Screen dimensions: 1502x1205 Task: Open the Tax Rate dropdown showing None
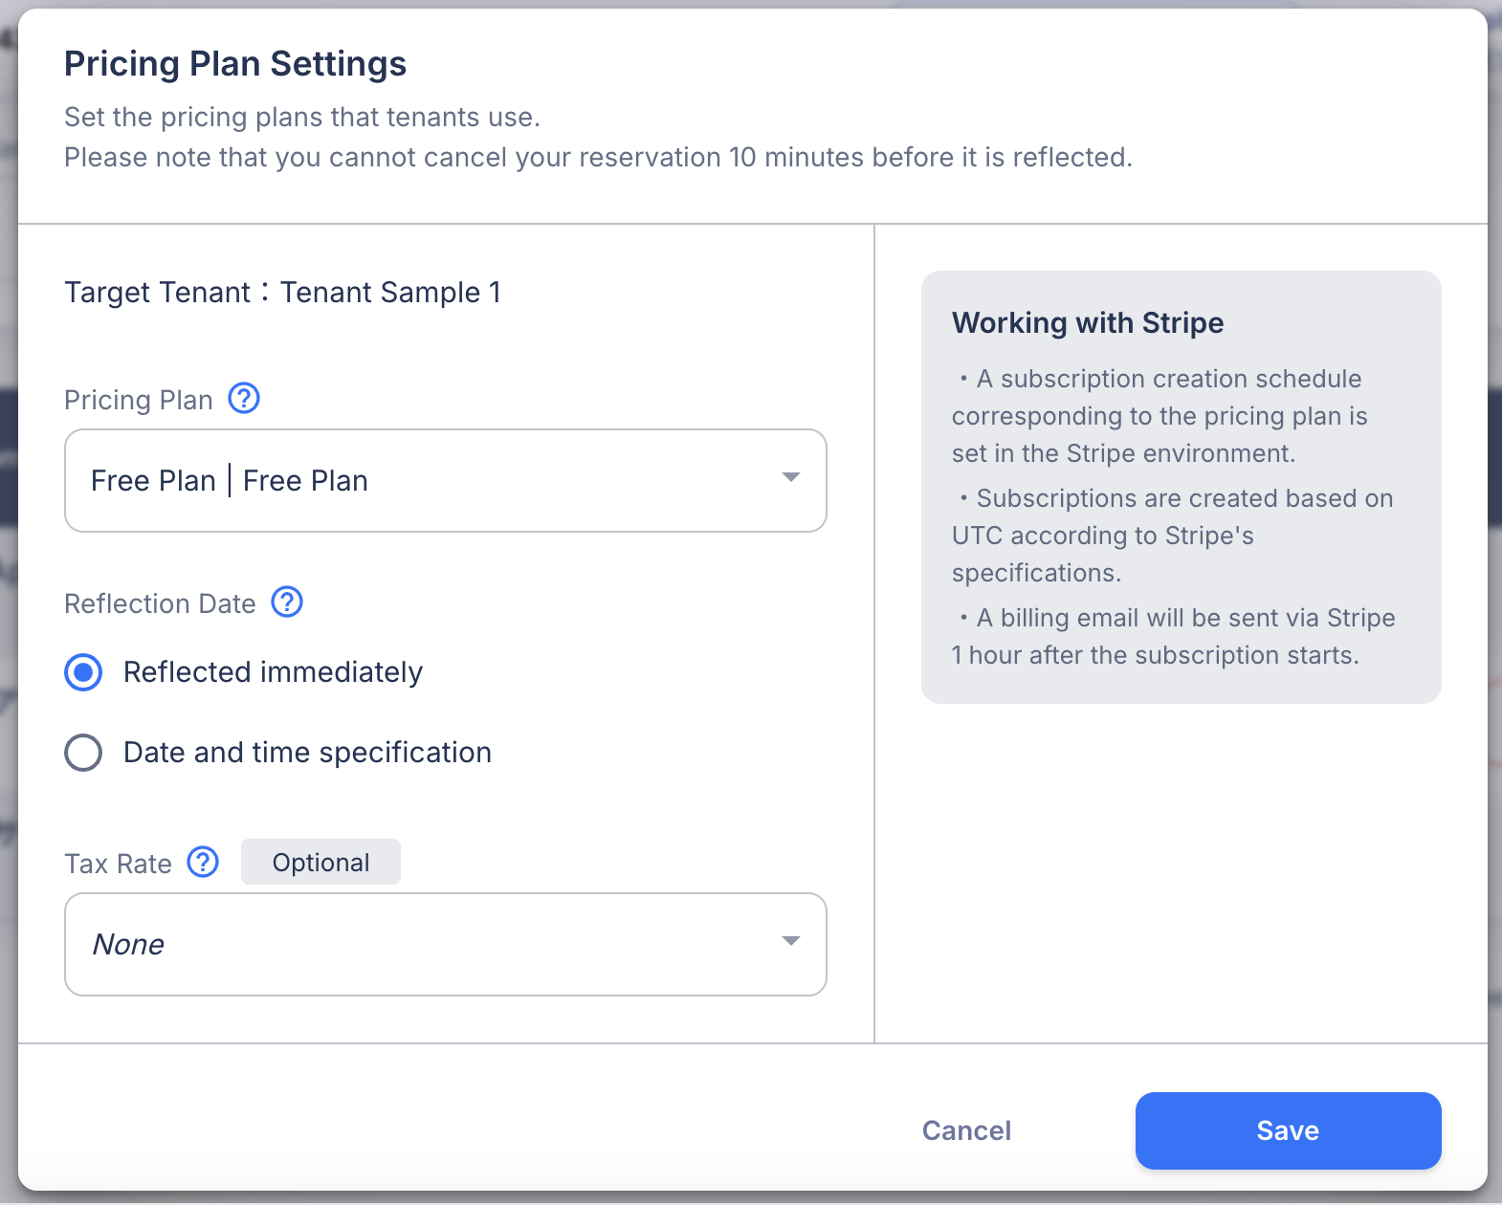click(445, 944)
